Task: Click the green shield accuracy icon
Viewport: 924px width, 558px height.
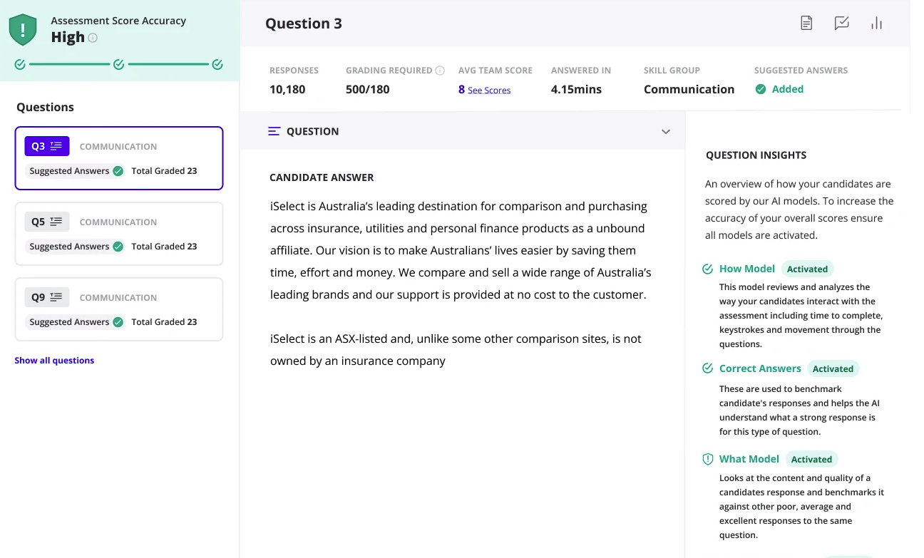Action: point(23,29)
